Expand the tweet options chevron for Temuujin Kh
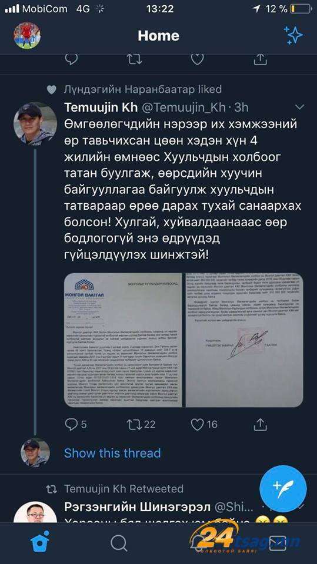 [300, 107]
